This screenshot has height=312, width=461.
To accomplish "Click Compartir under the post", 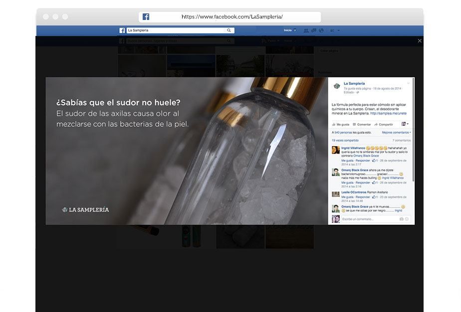I will (384, 124).
